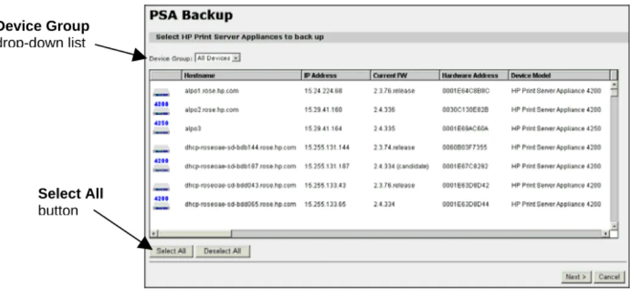
Task: Click hardware address 0060B03F7355
Action: pyautogui.click(x=465, y=148)
